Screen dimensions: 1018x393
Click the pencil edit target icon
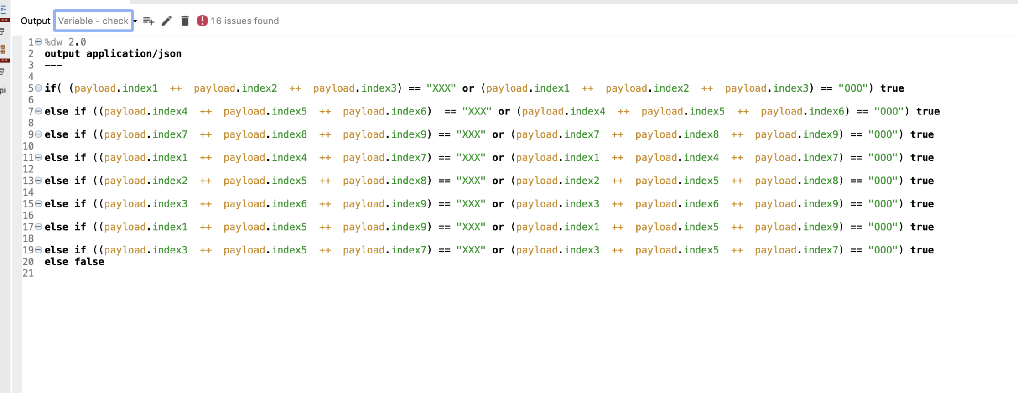167,21
